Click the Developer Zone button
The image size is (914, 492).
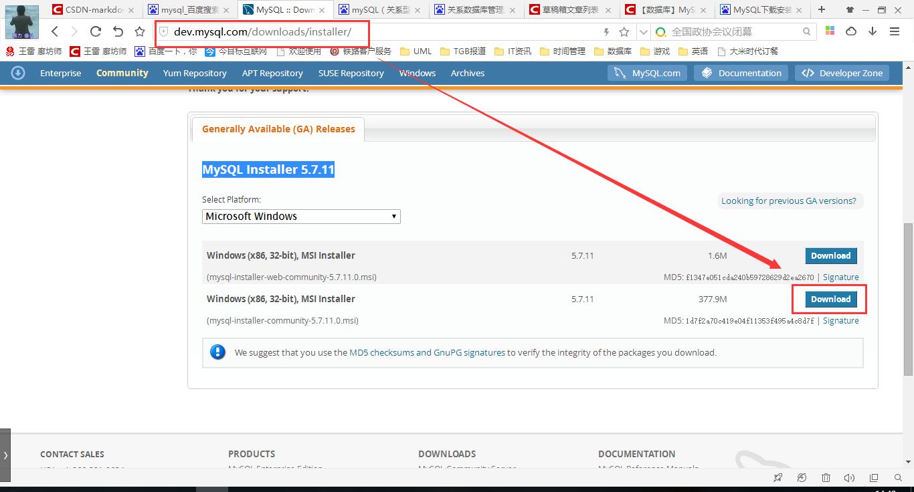[x=842, y=73]
